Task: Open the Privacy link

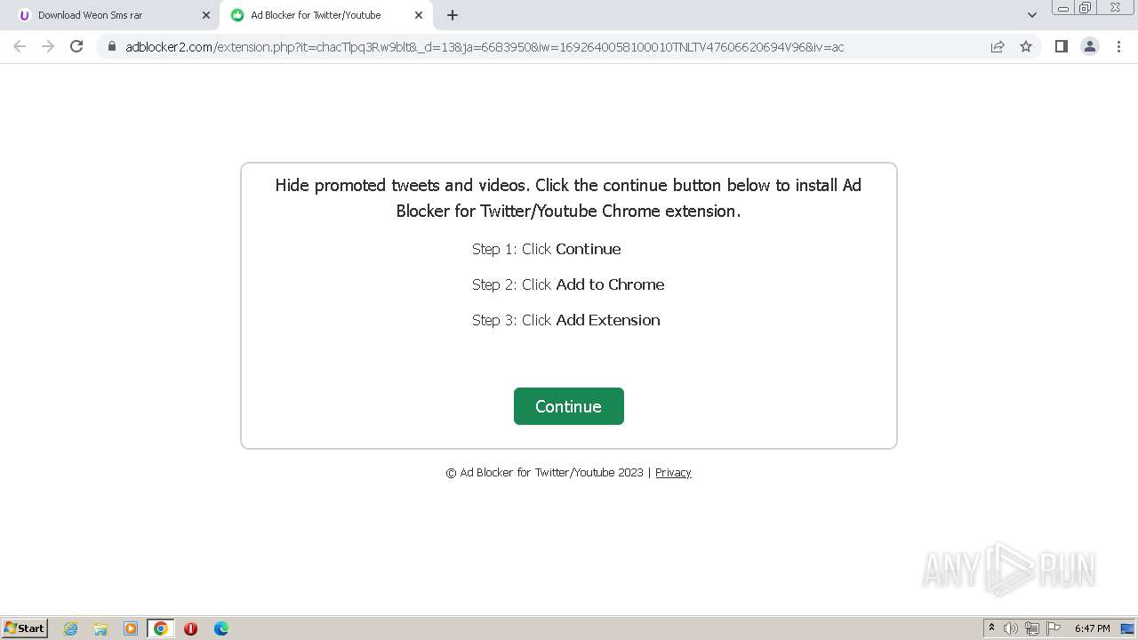Action: click(x=673, y=472)
